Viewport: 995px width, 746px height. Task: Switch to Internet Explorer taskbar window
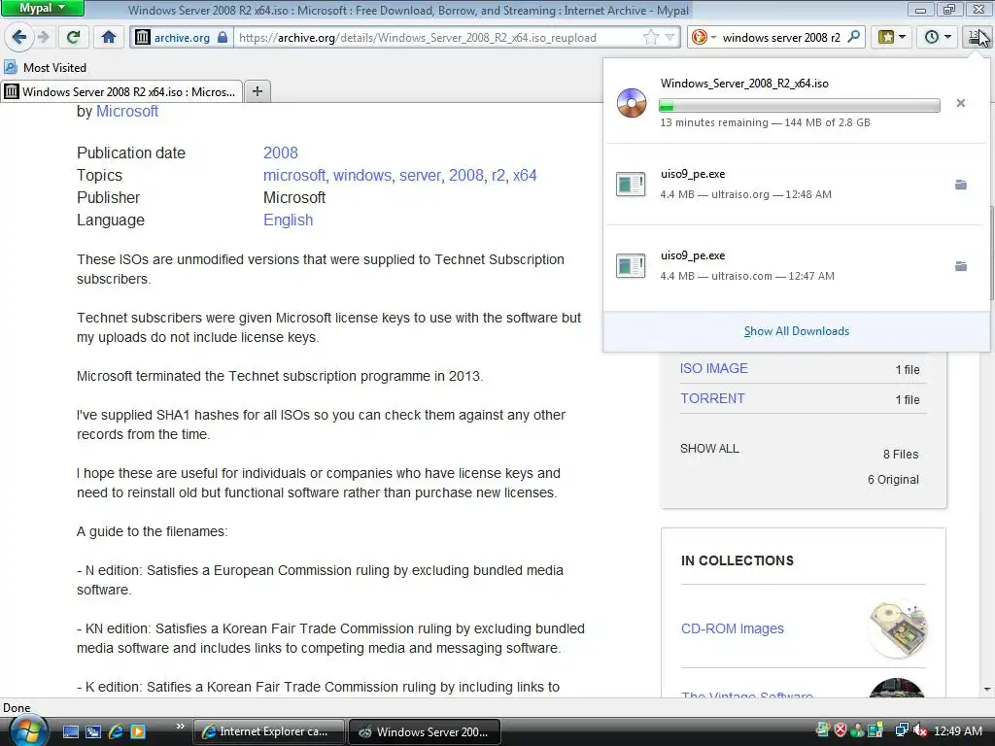[269, 731]
